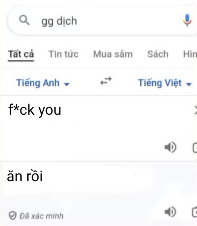Screen dimensions: 197x226
Task: Copy the translated text beside lower speaker
Action: coord(195,212)
